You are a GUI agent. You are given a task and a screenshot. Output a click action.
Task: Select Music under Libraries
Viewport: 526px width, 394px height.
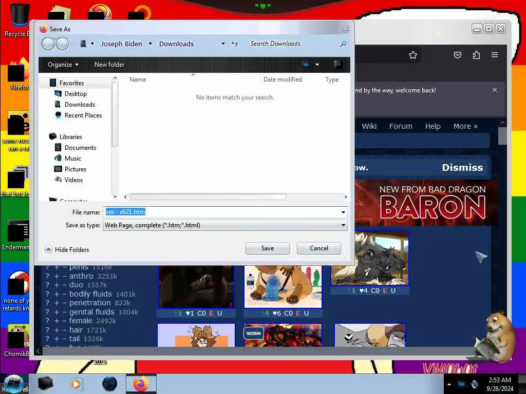coord(73,159)
